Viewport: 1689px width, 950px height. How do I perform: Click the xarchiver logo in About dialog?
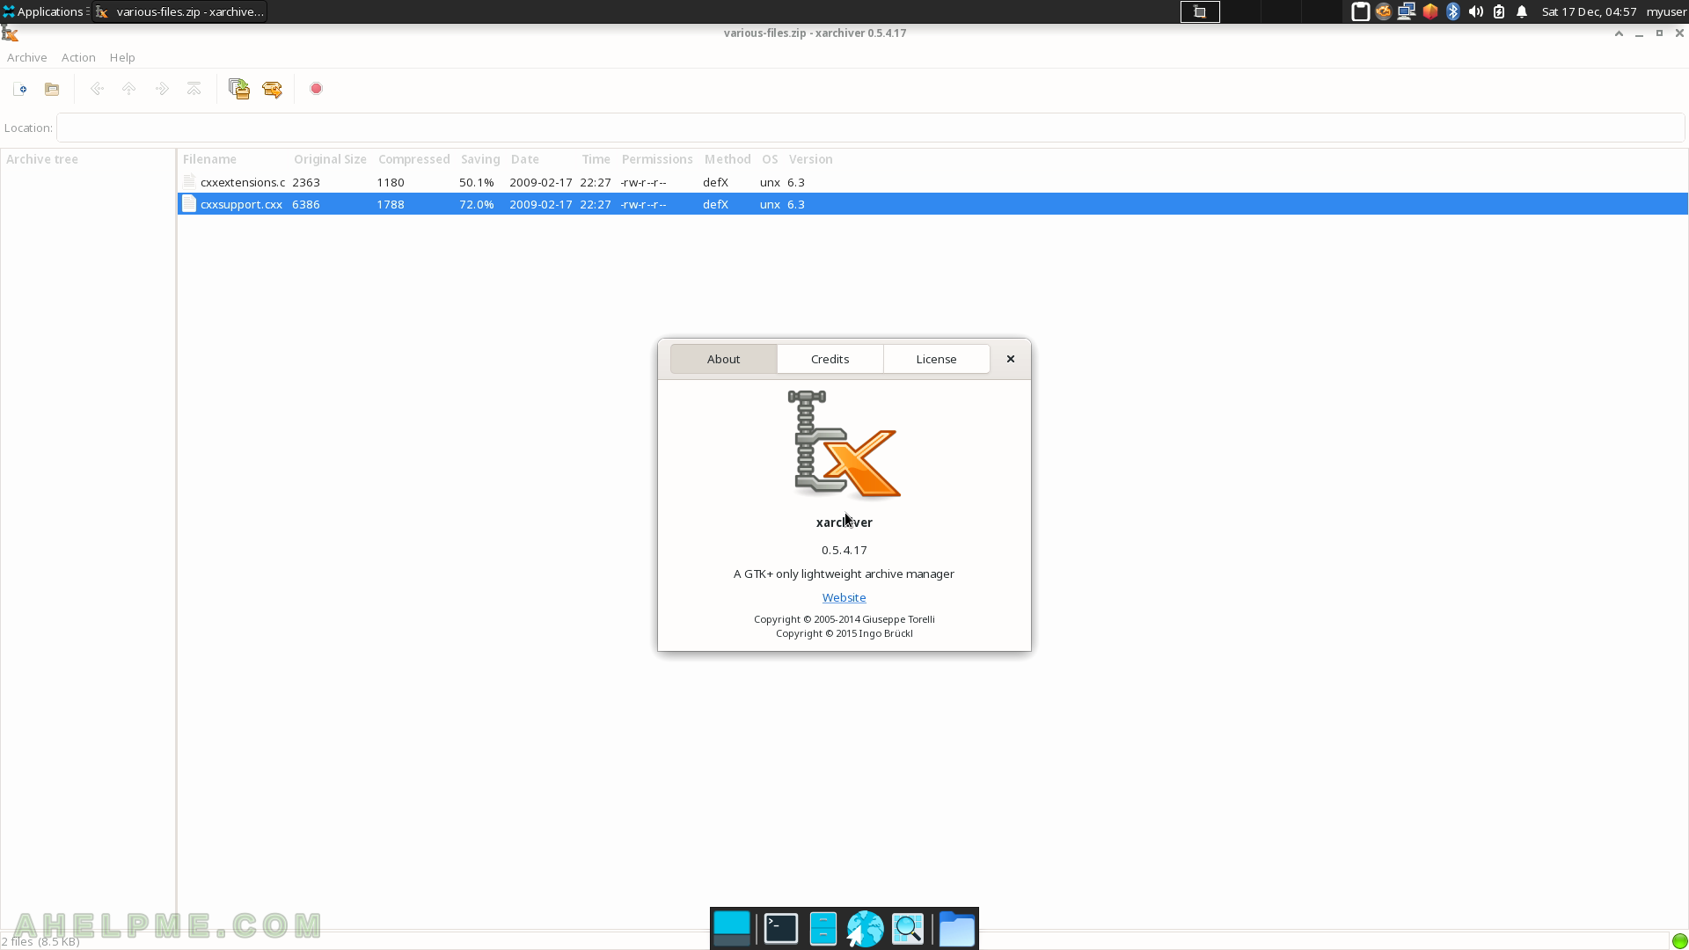(x=844, y=444)
